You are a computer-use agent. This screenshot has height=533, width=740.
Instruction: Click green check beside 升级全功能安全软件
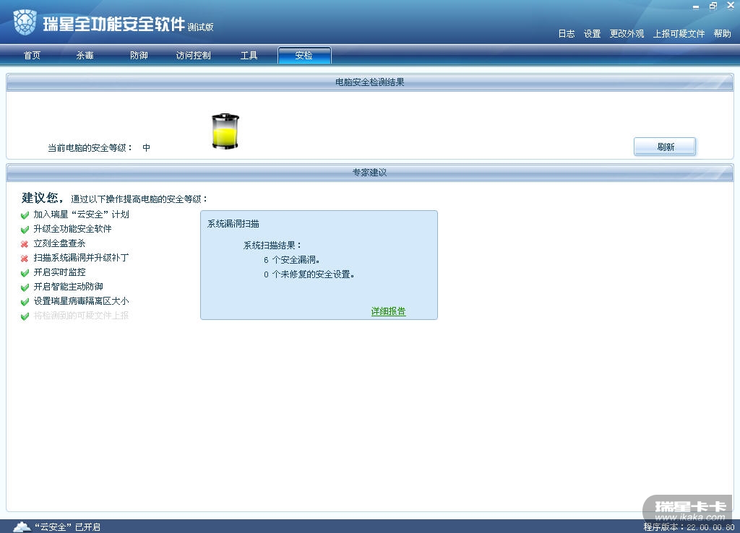pos(25,230)
